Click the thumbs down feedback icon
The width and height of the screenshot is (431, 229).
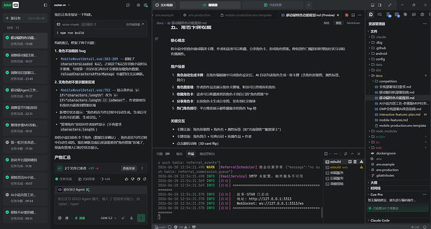coord(132,179)
